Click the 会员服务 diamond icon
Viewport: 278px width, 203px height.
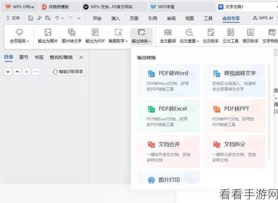click(x=19, y=32)
